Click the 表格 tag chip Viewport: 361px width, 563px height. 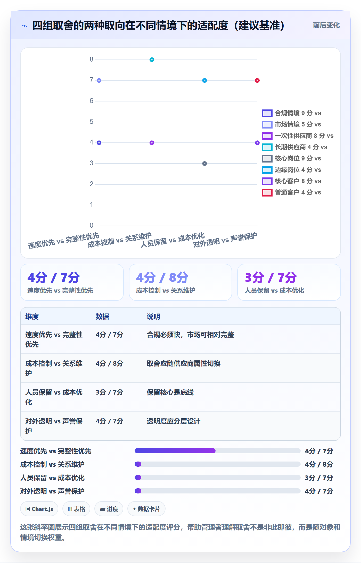tap(76, 509)
